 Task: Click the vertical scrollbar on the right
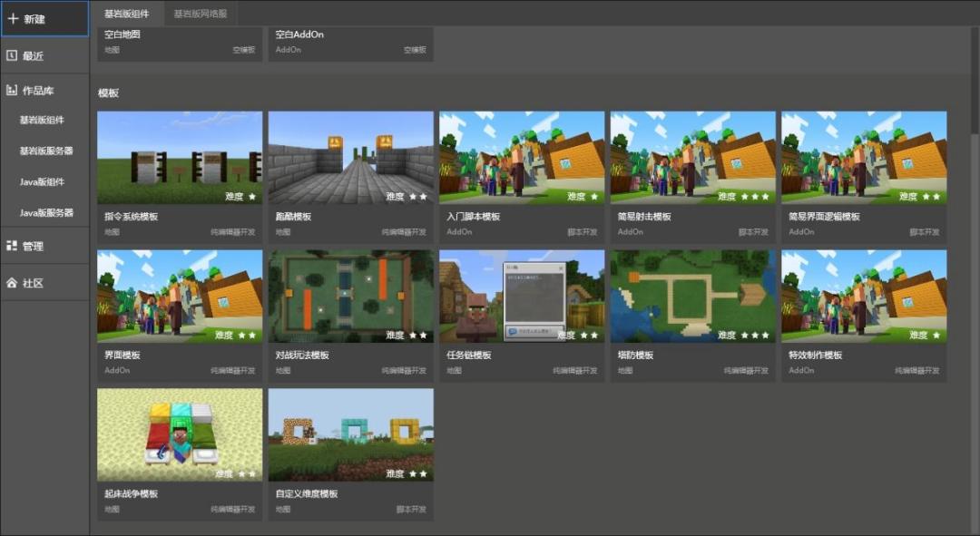pos(975,79)
